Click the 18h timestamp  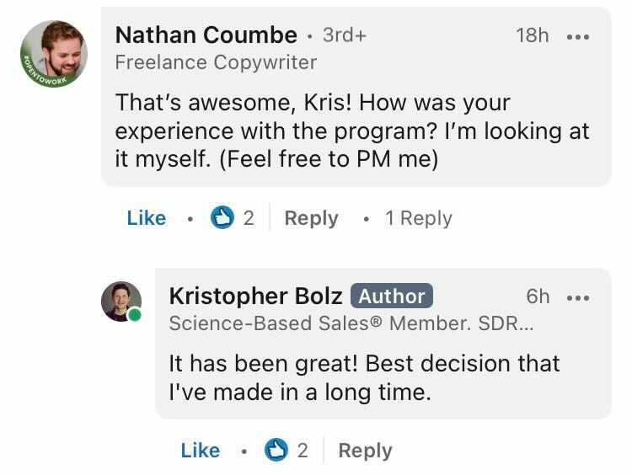532,35
